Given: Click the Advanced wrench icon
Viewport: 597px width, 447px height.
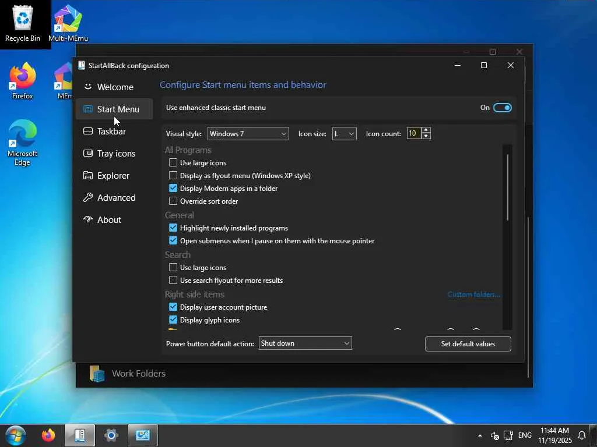Looking at the screenshot, I should 88,197.
